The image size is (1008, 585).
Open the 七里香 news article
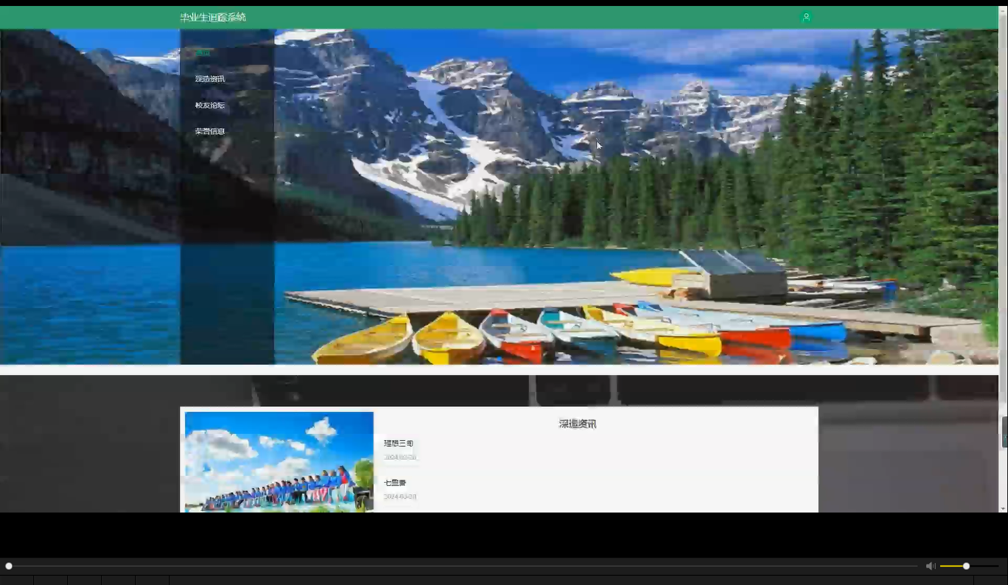click(x=395, y=483)
